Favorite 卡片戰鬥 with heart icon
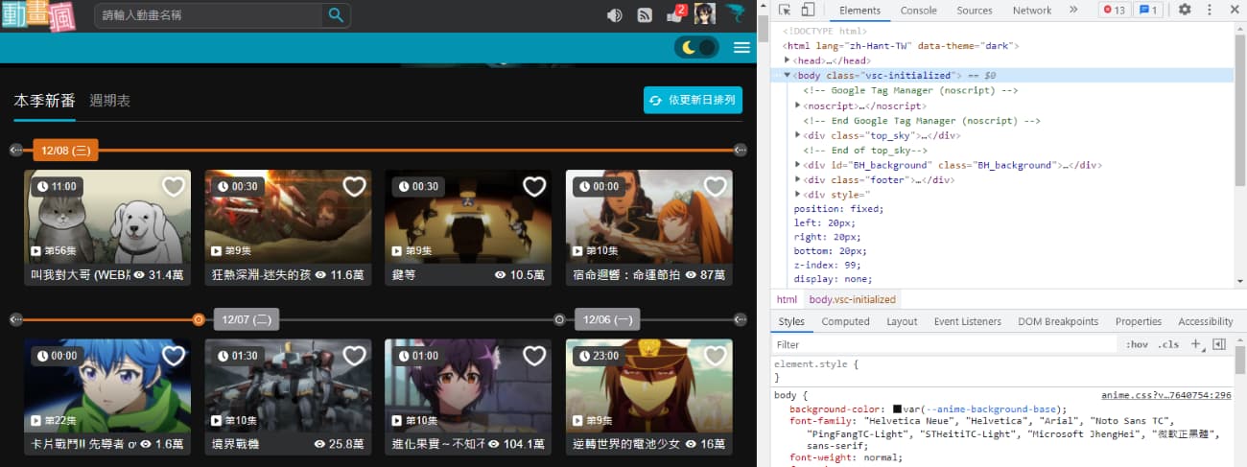The image size is (1247, 467). point(174,356)
